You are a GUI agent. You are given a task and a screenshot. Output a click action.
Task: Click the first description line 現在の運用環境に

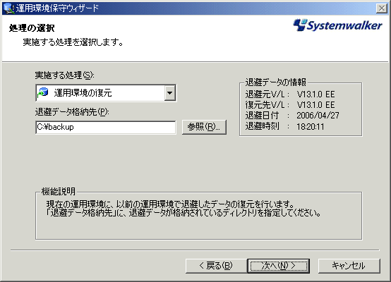click(170, 204)
